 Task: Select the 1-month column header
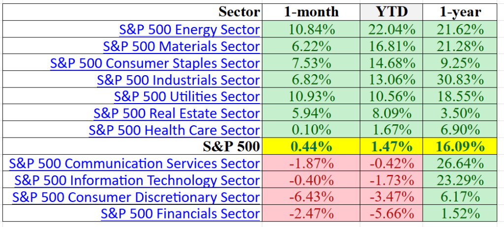(x=311, y=12)
